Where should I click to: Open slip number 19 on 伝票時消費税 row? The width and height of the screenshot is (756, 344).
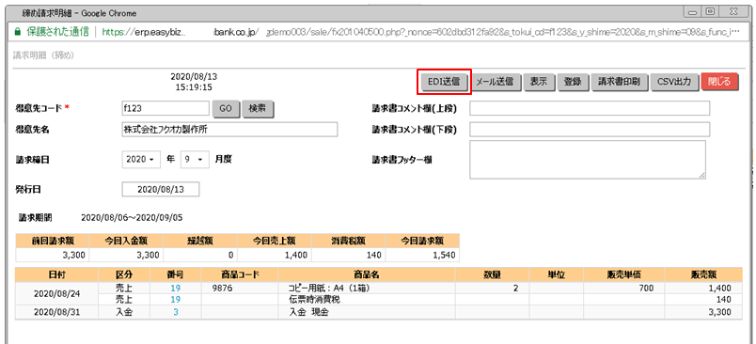click(x=176, y=299)
